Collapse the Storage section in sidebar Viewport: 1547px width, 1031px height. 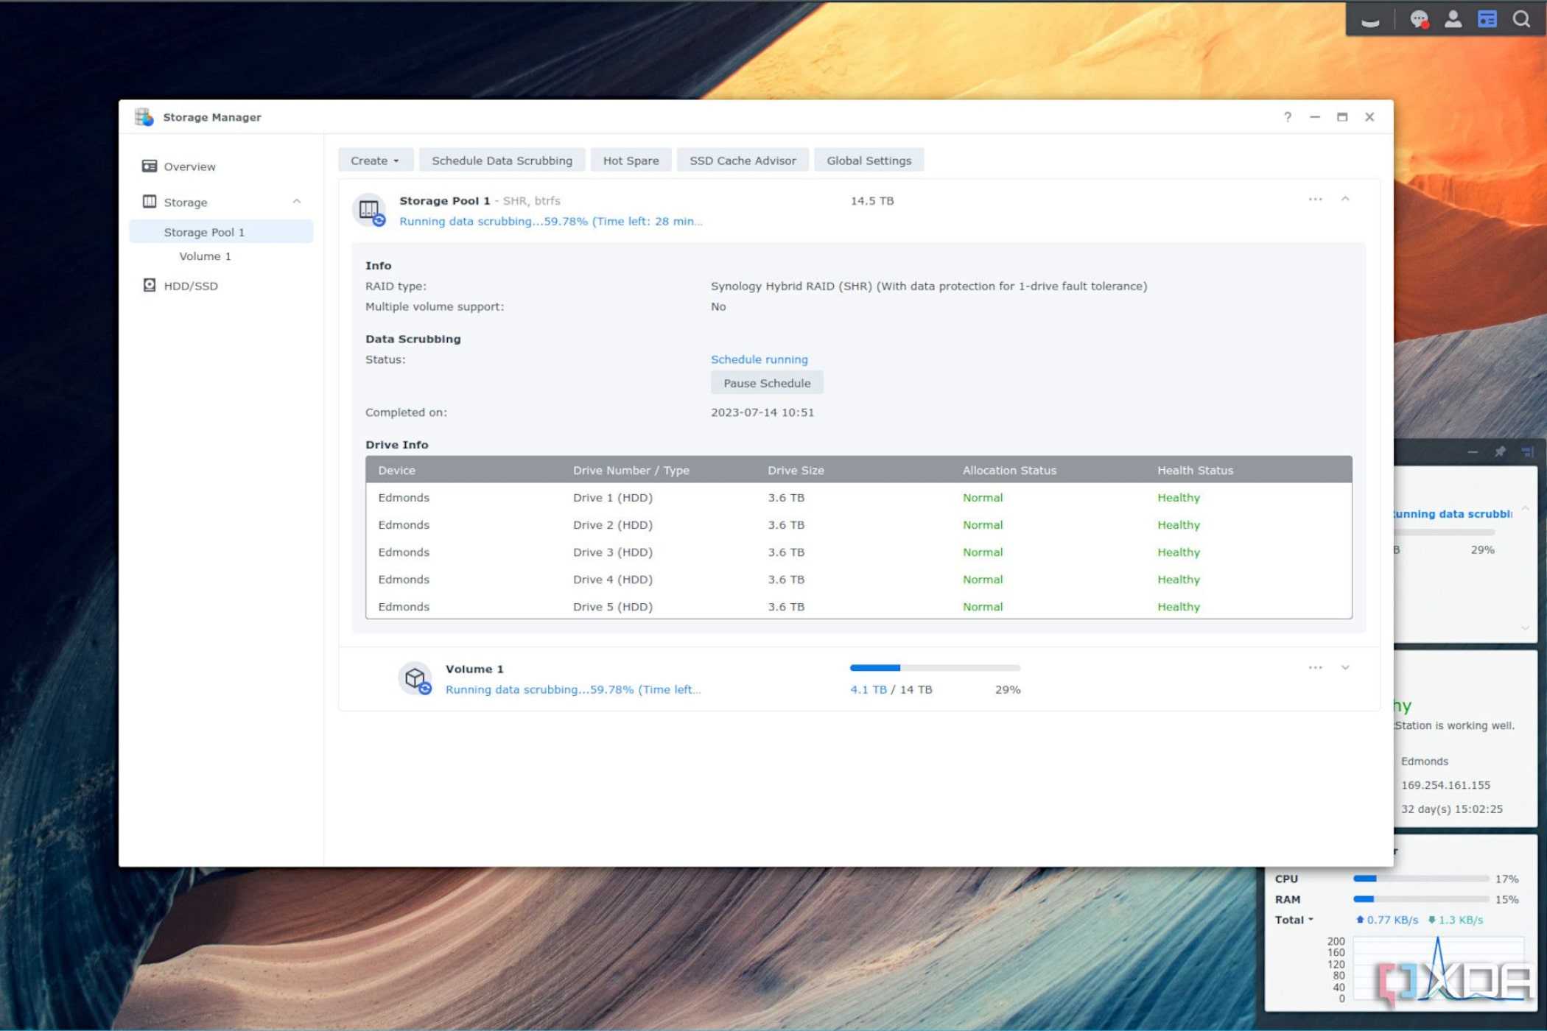pyautogui.click(x=297, y=201)
